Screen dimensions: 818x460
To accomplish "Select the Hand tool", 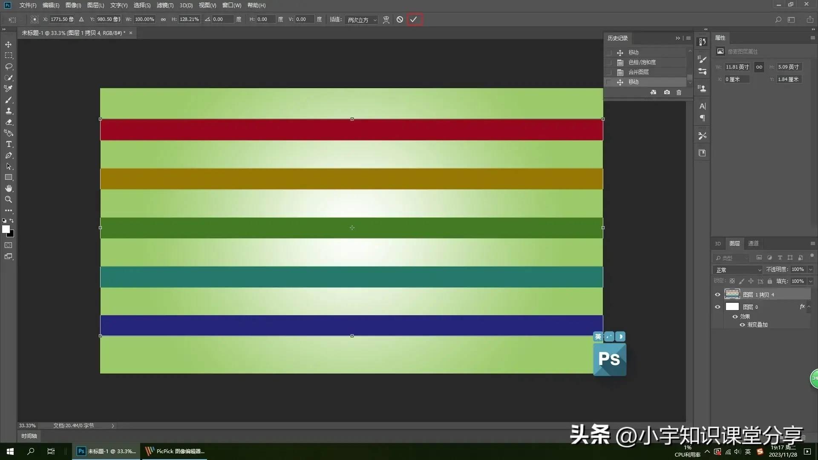I will tap(9, 188).
